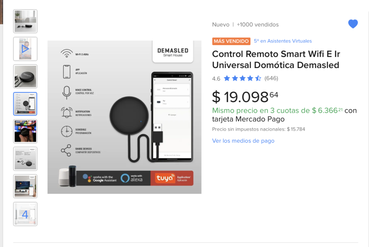The height and width of the screenshot is (247, 369).
Task: Click the microphone voice control icon
Action: (66, 92)
